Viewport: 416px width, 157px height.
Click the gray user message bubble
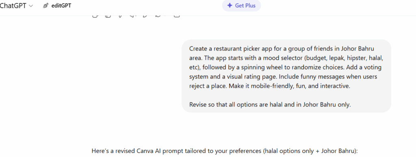(x=286, y=76)
